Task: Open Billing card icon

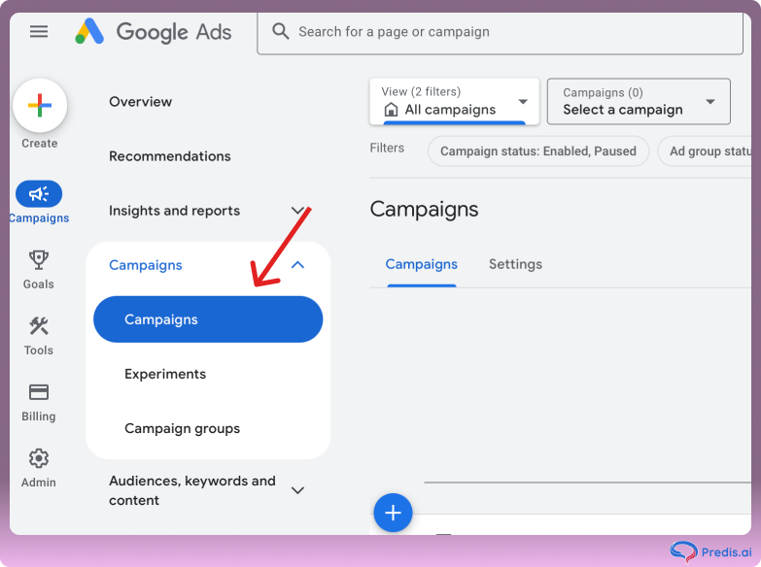Action: (39, 392)
